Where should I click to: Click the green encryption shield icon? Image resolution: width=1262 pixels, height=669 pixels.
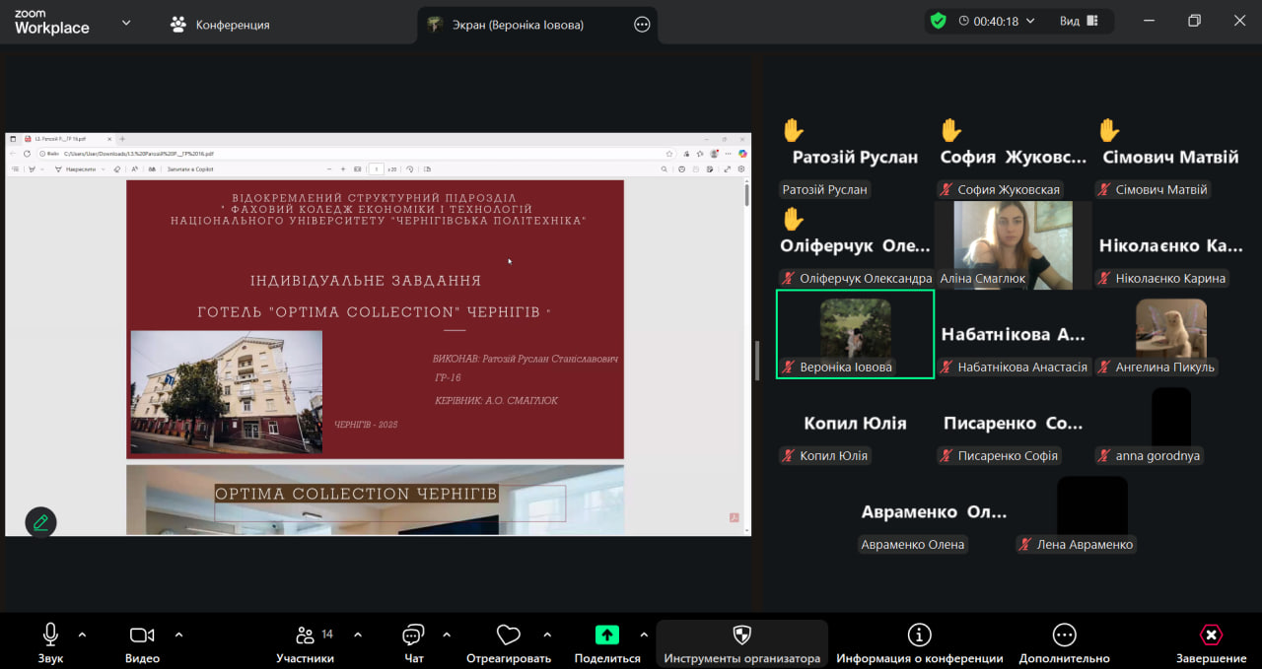938,21
